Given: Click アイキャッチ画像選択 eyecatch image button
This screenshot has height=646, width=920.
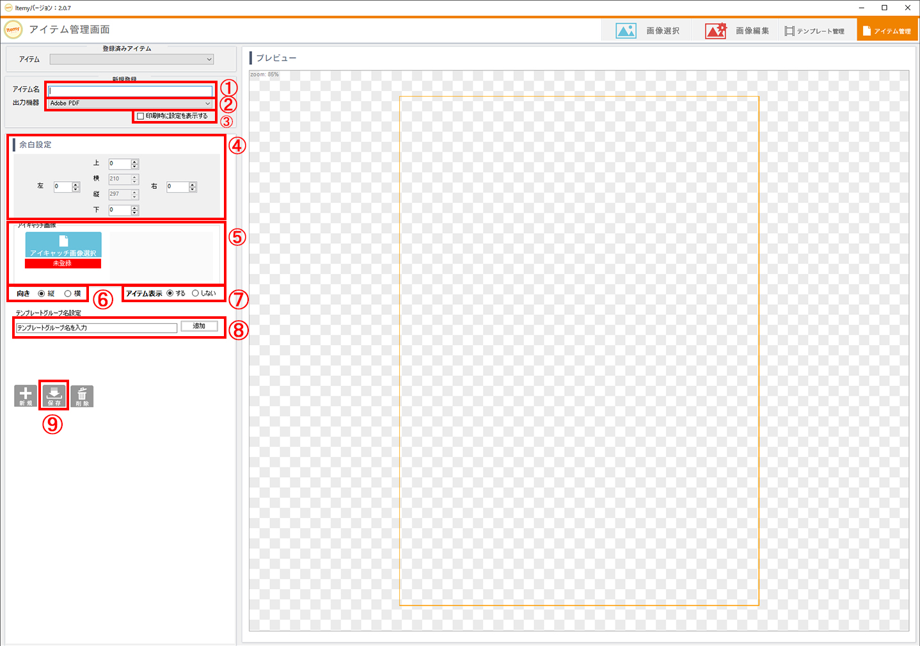Looking at the screenshot, I should (63, 245).
